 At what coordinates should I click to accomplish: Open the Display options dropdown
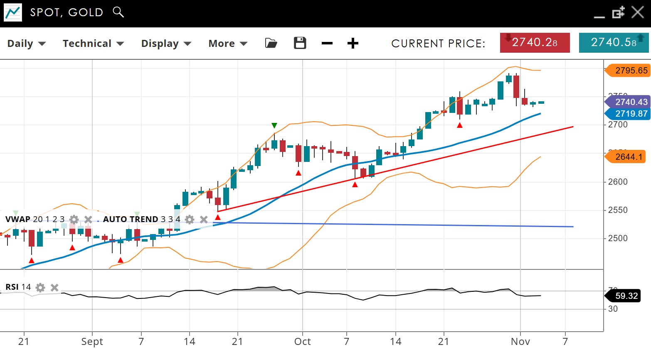pos(166,44)
